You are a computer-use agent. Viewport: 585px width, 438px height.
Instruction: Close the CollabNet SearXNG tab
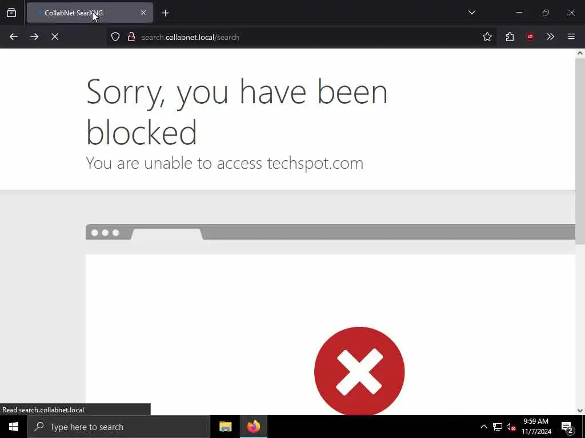click(x=143, y=13)
